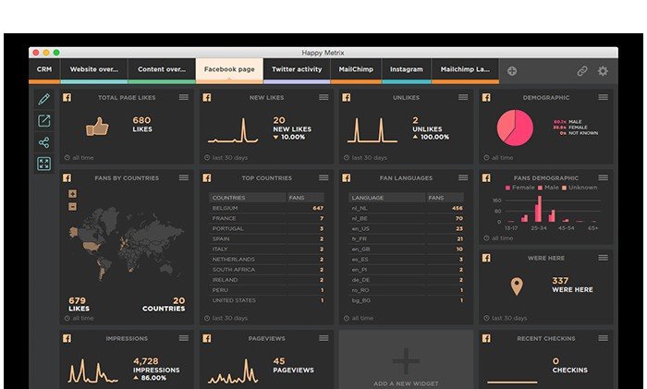Click Facebook icon on New Likes widget

coord(207,97)
